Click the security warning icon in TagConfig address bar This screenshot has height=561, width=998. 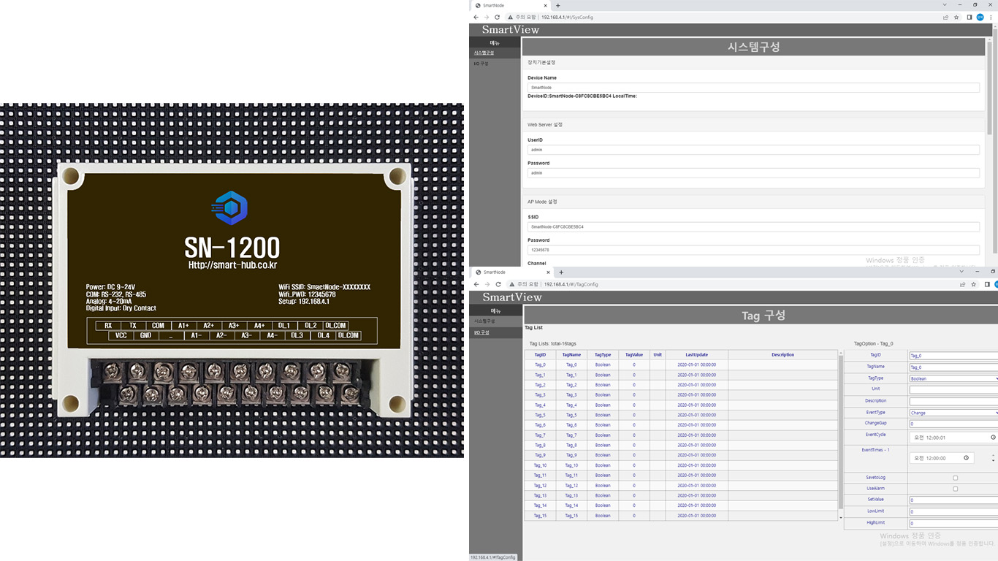[x=511, y=284]
